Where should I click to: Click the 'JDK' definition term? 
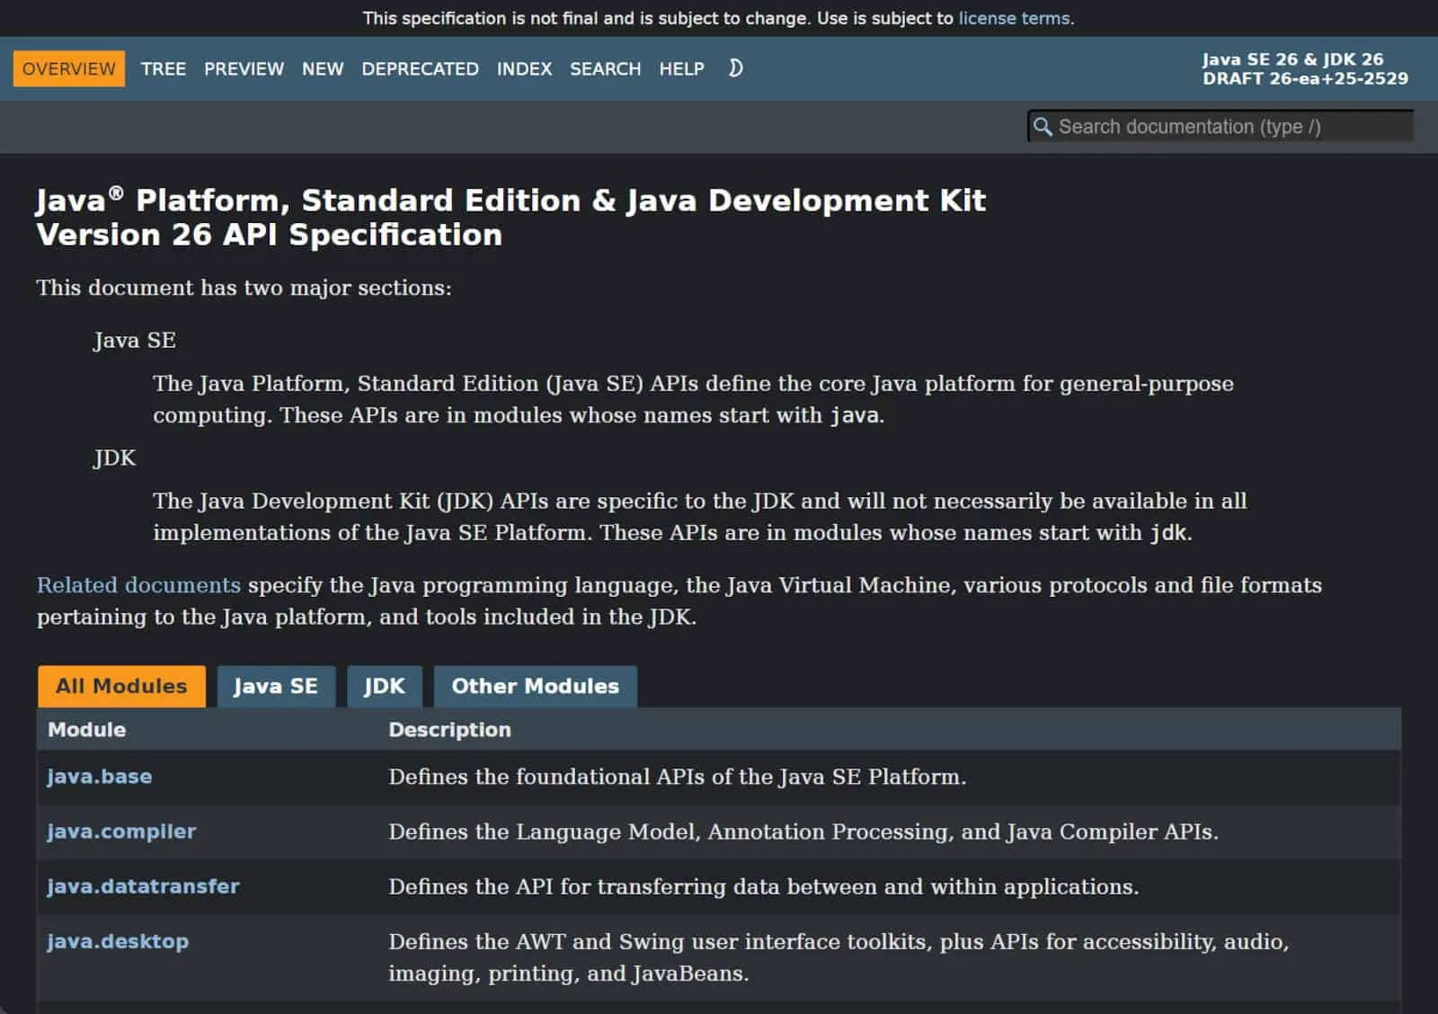point(114,458)
